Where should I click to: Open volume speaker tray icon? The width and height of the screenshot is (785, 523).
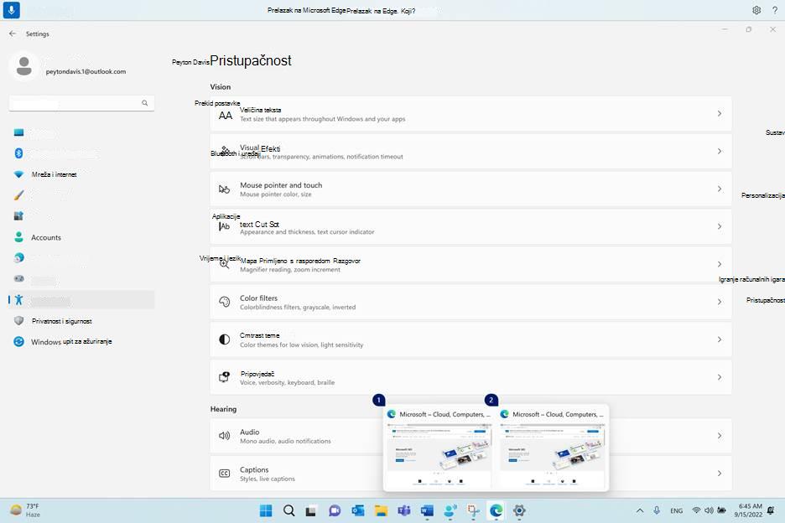[x=709, y=510]
